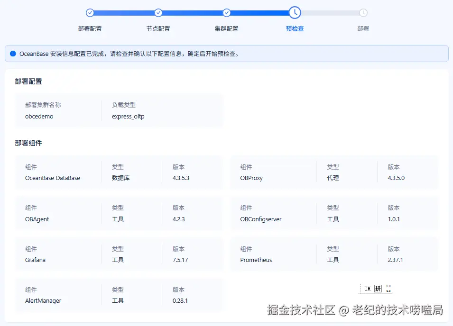Viewport: 453px width, 326px height.
Task: Toggle the 拼 pinyin input mode icon
Action: 378,289
